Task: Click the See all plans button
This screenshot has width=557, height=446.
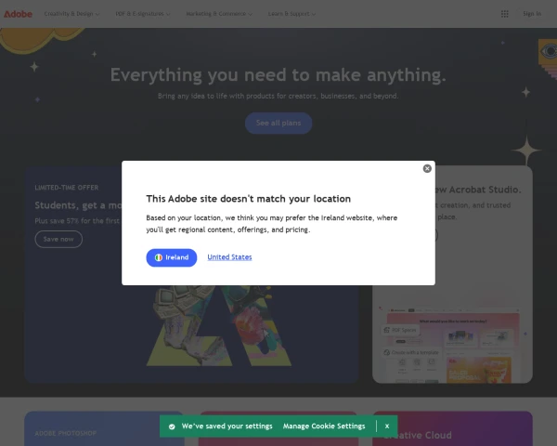Action: tap(278, 123)
